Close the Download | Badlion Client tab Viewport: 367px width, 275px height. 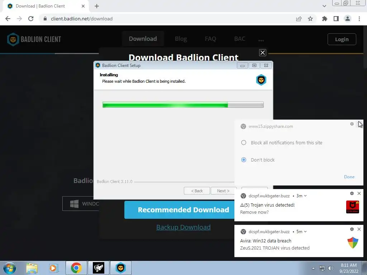coord(83,6)
